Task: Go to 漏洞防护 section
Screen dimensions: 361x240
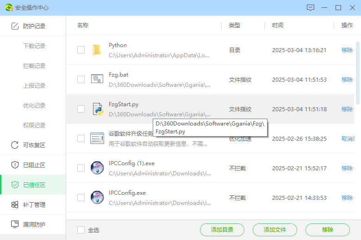Action: tap(33, 224)
